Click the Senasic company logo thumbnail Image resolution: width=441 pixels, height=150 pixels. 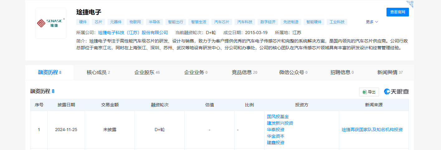tap(51, 23)
